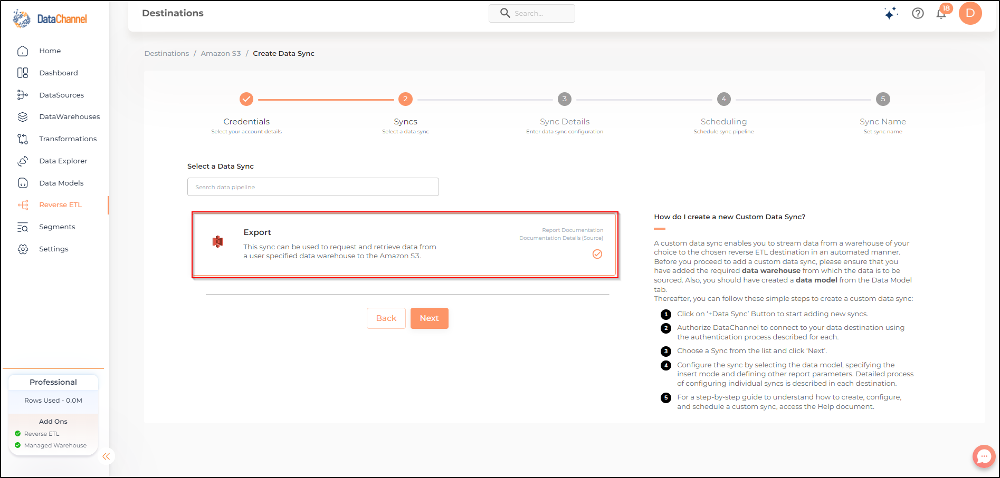Click the DataSources sidebar icon

(x=23, y=95)
